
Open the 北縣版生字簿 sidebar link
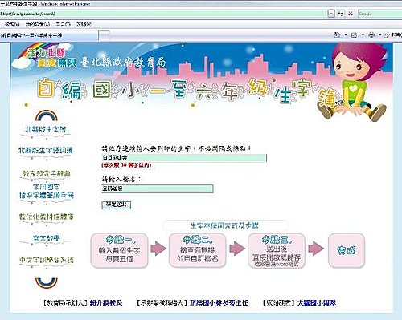pos(45,130)
